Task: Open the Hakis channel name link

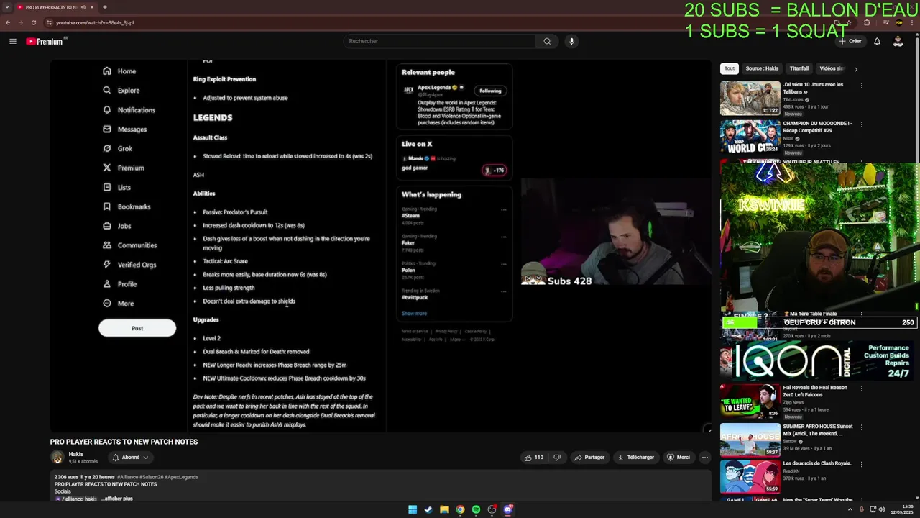Action: pyautogui.click(x=76, y=454)
